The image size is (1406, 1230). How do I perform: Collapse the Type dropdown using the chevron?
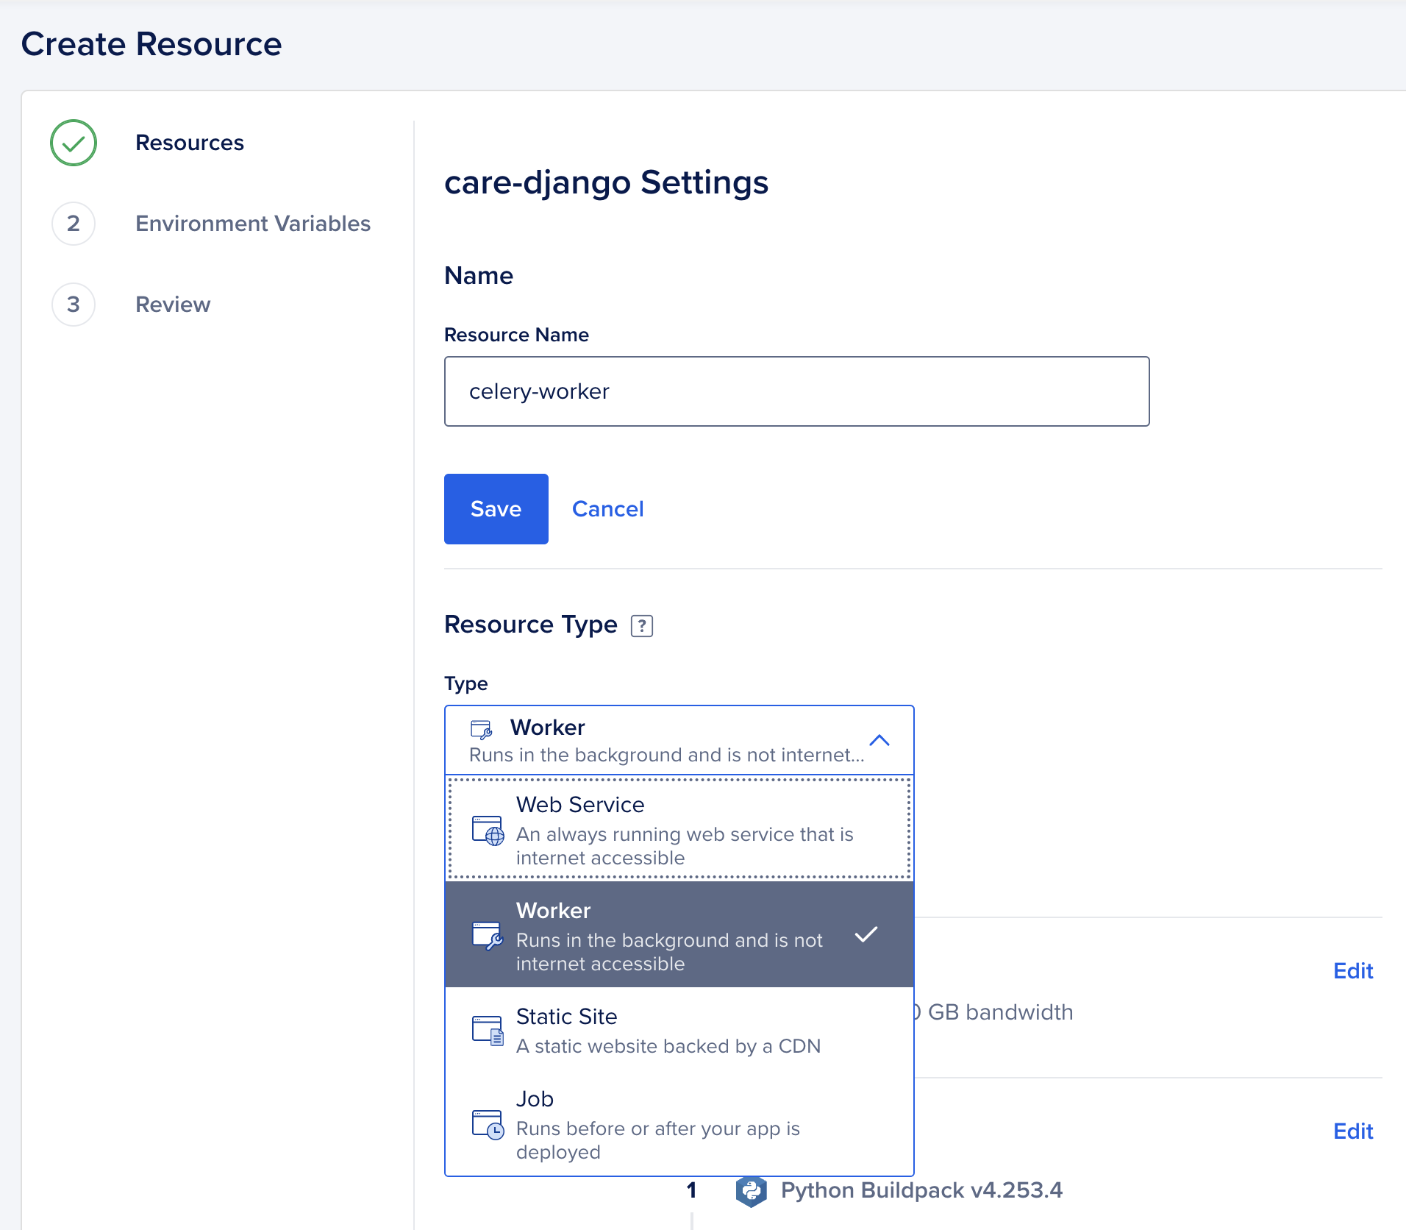click(x=879, y=740)
